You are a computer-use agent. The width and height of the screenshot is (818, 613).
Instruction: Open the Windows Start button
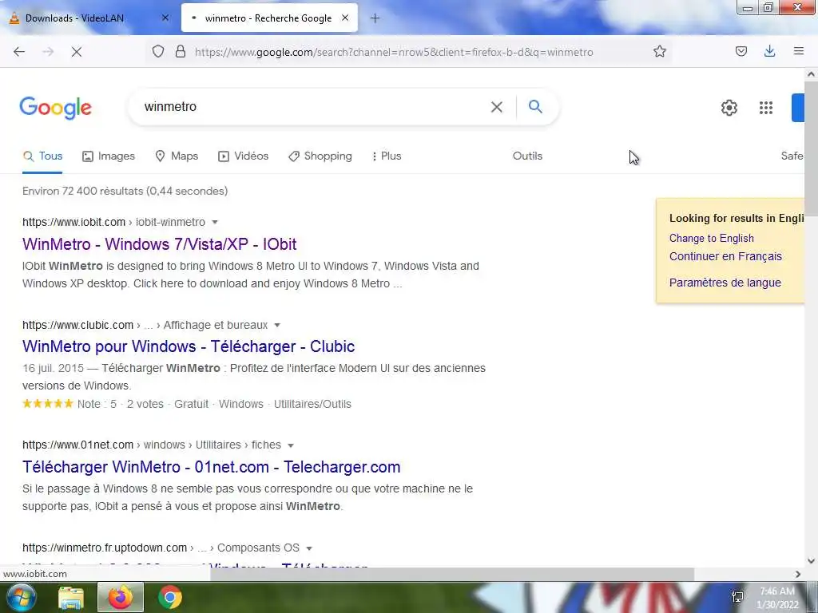click(20, 597)
